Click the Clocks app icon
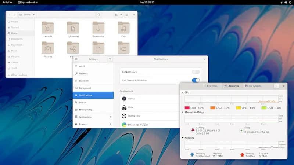This screenshot has height=165, width=294. (124, 99)
